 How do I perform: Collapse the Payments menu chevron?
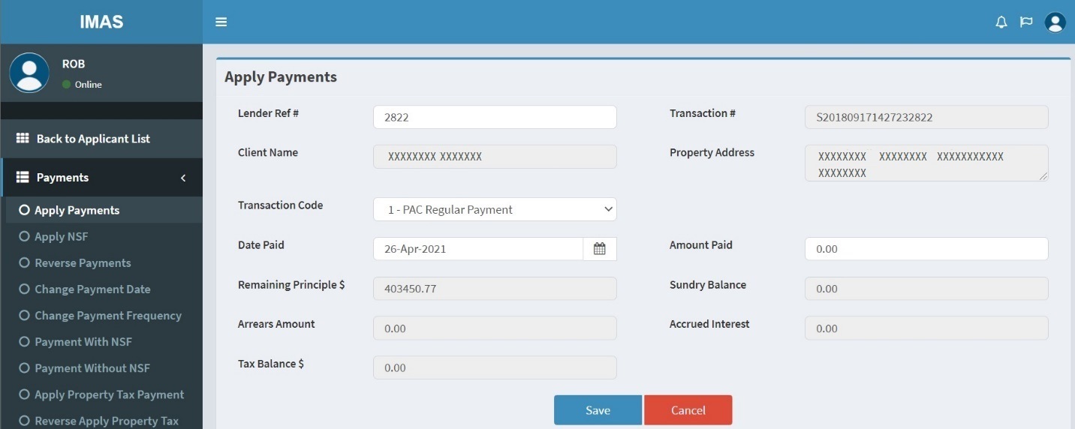[183, 178]
